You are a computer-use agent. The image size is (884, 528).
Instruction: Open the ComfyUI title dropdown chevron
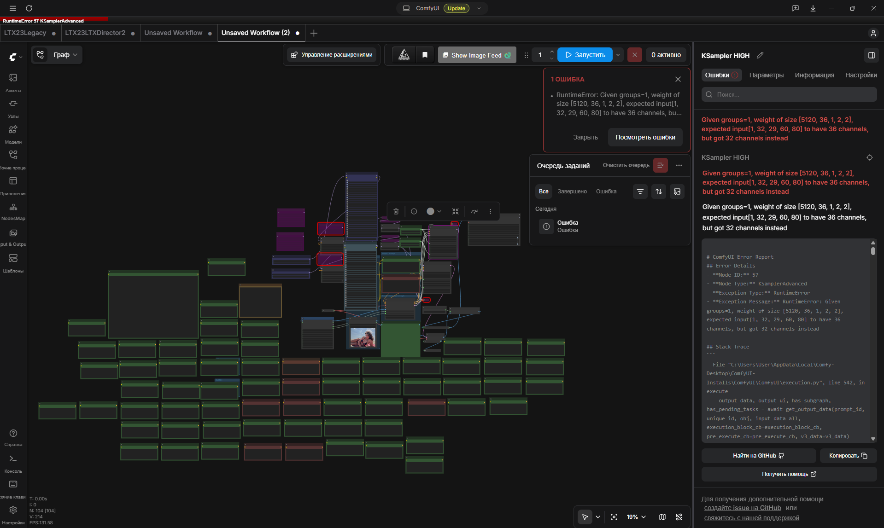click(x=479, y=8)
